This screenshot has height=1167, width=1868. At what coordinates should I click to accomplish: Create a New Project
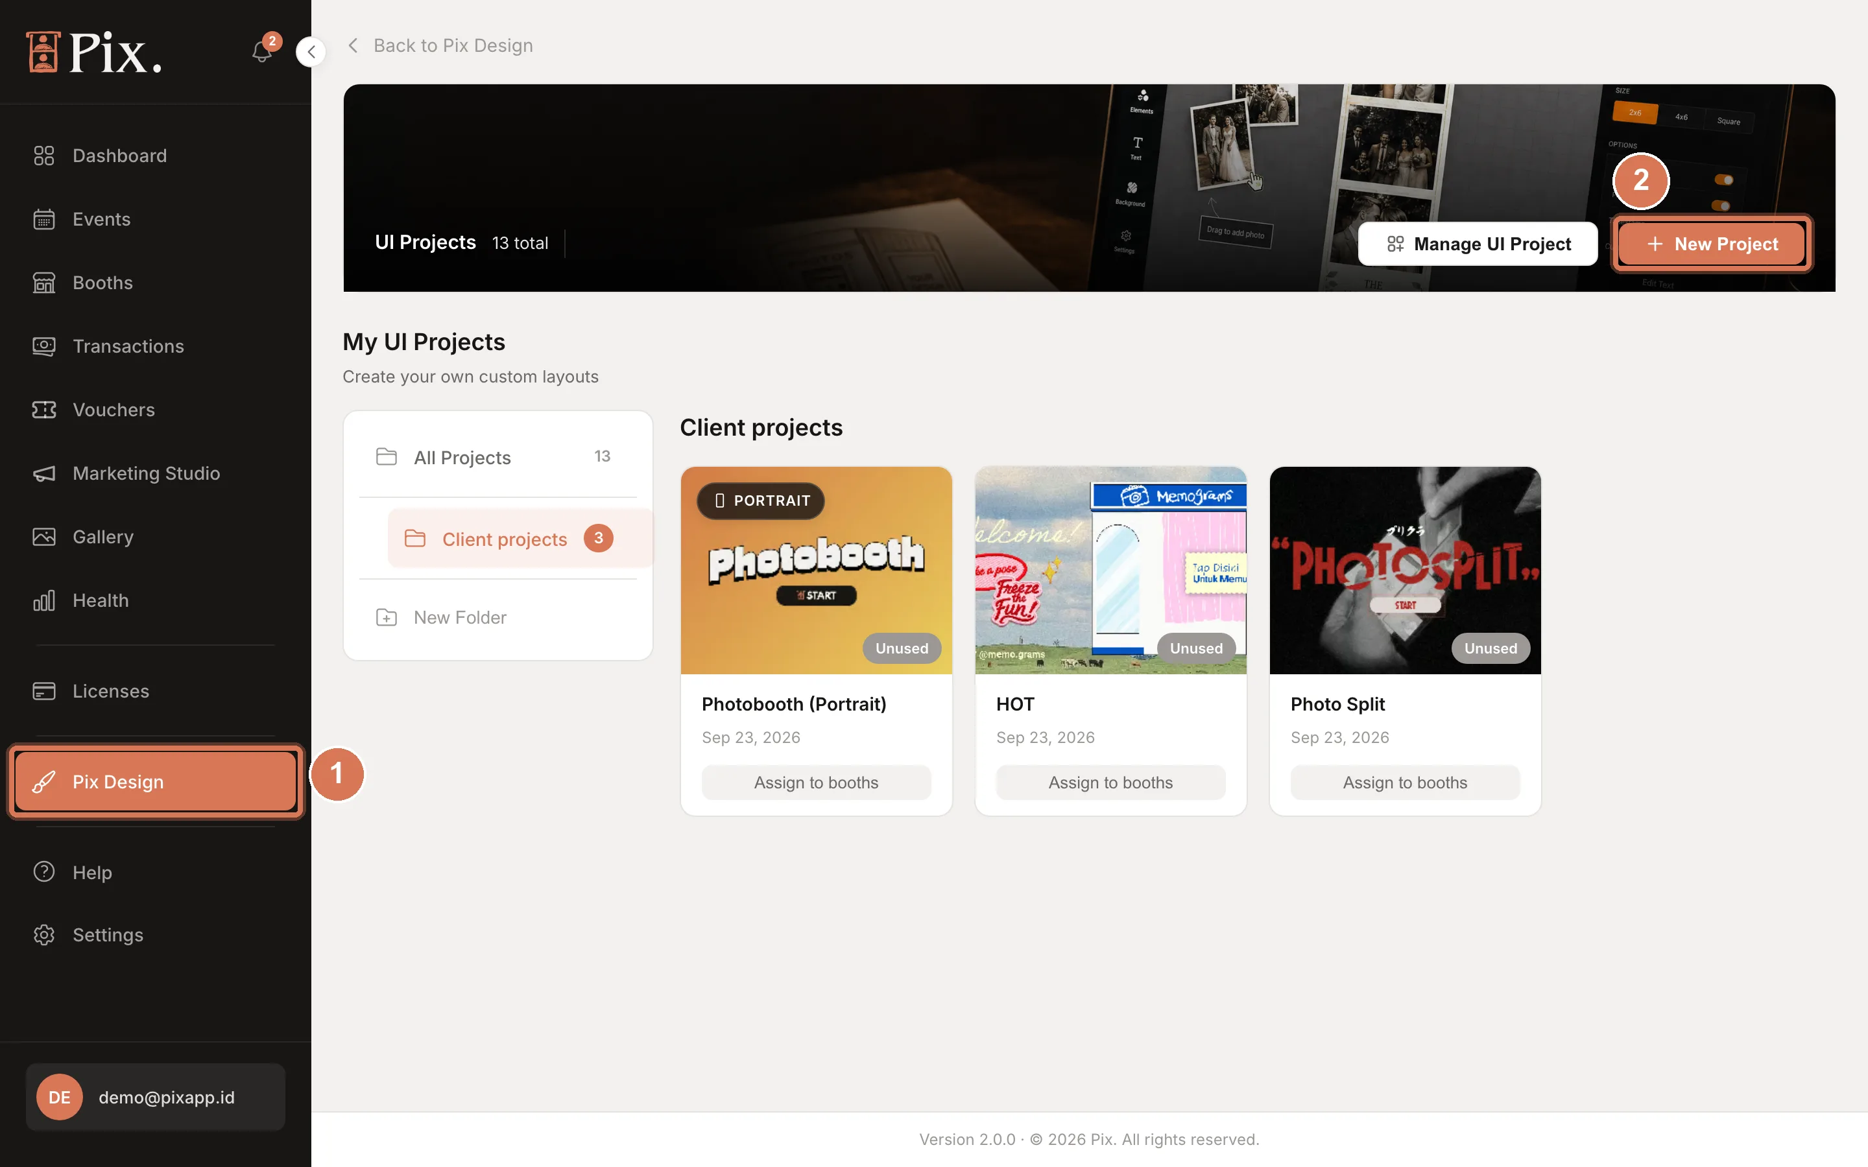[1712, 244]
